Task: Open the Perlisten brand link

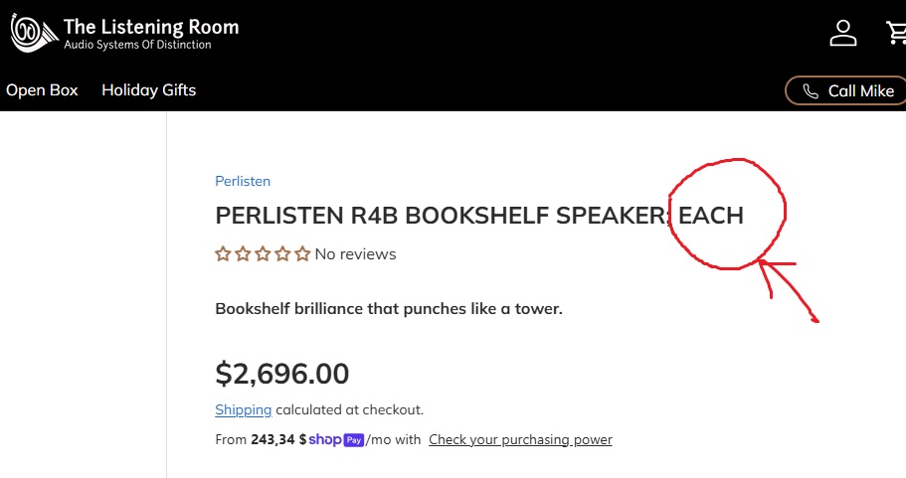Action: [243, 181]
